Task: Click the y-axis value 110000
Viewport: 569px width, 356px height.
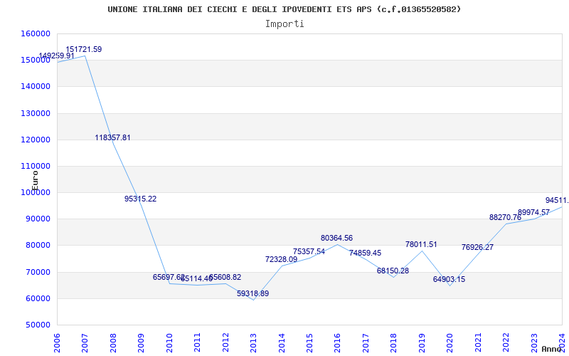Action: [37, 166]
